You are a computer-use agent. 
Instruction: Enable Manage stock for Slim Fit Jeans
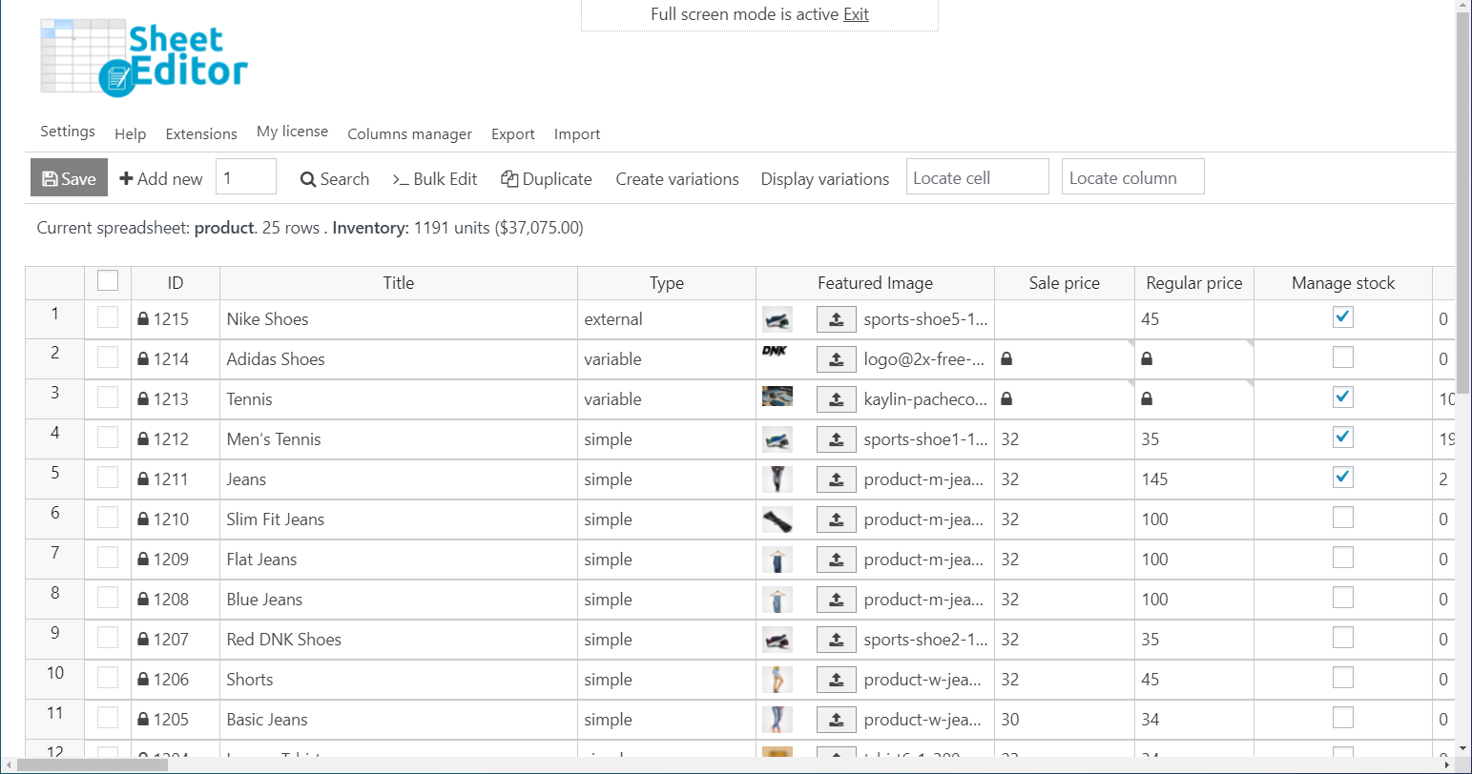coord(1342,518)
